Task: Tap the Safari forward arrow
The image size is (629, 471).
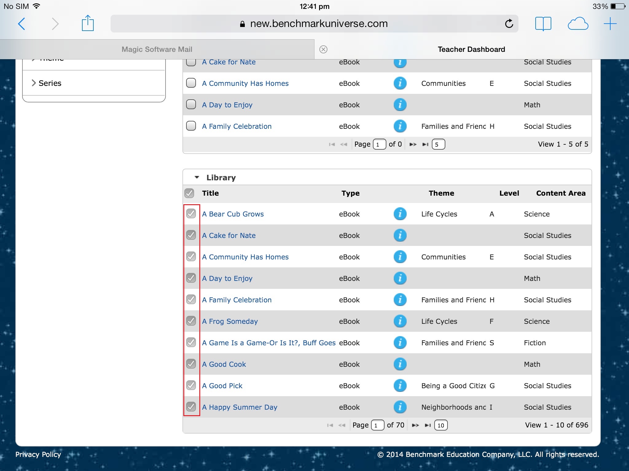Action: point(55,24)
